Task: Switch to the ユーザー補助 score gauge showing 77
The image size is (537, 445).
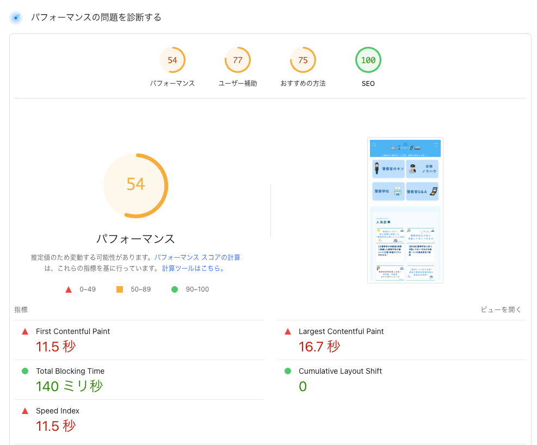Action: point(238,60)
